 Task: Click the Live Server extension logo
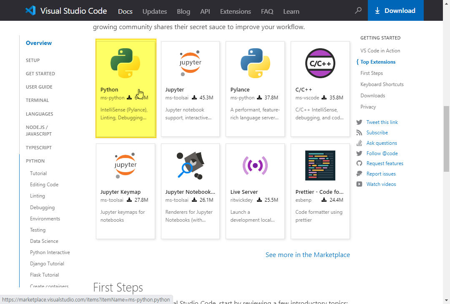(255, 166)
